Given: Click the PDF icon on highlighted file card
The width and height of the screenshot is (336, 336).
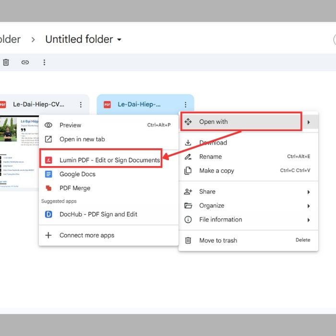Looking at the screenshot, I should 107,105.
